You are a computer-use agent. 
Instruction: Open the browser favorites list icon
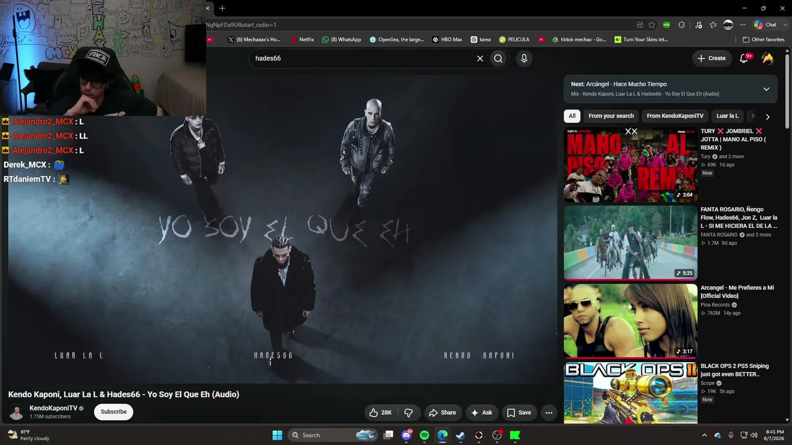click(x=713, y=25)
